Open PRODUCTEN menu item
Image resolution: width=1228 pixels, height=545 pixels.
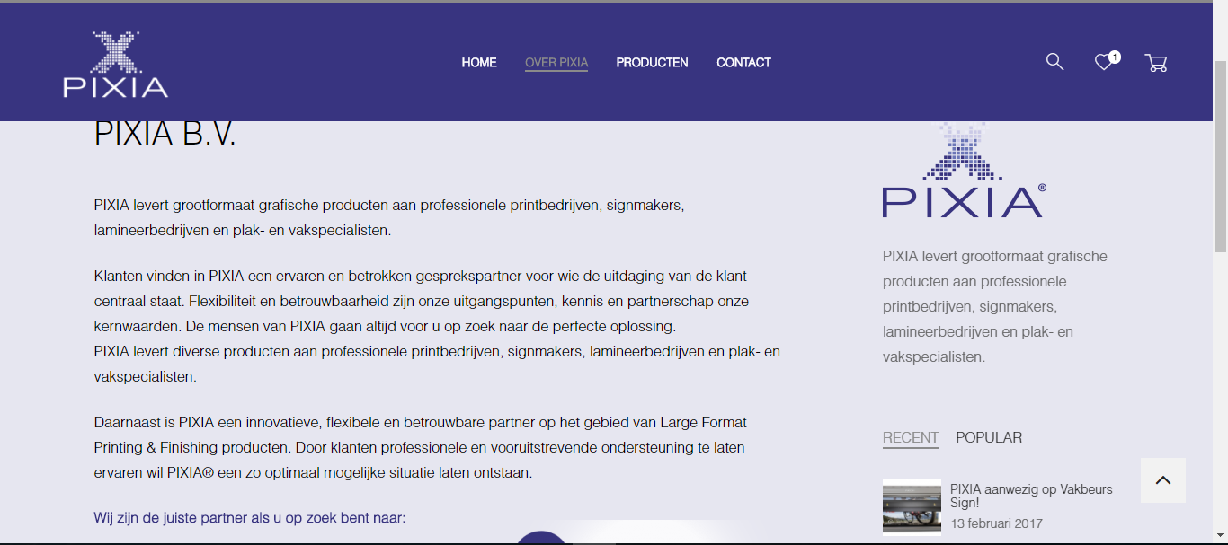[652, 63]
